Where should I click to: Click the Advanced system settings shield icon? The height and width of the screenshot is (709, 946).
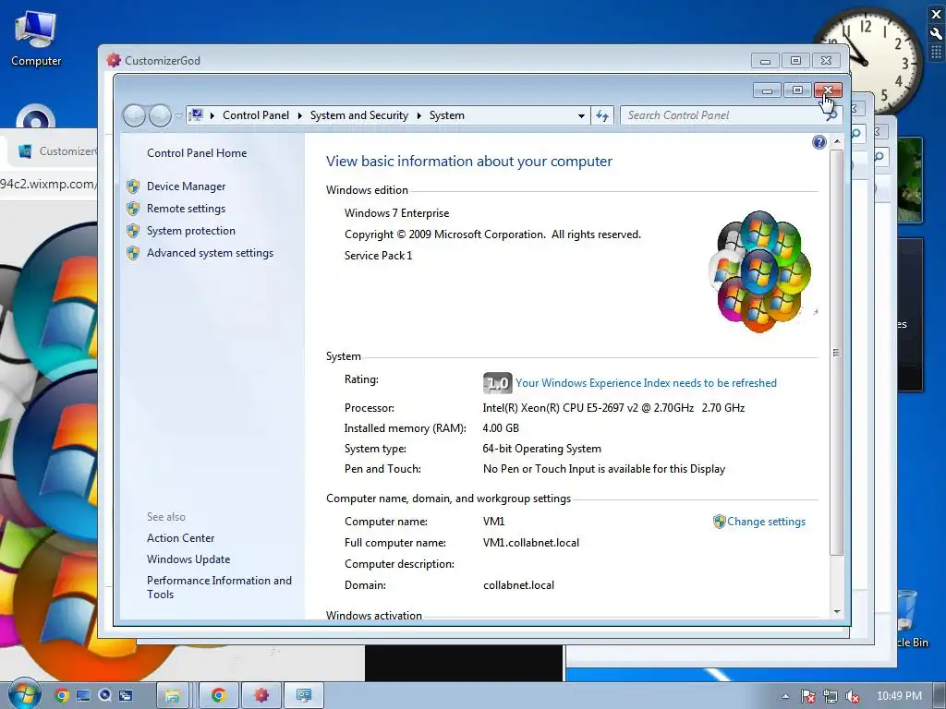tap(133, 253)
